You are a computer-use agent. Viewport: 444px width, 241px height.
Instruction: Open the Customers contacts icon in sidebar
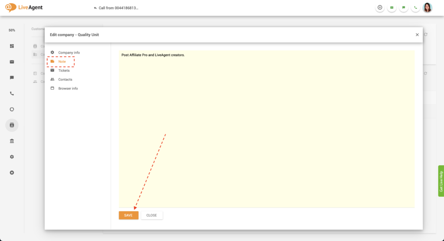tap(12, 125)
